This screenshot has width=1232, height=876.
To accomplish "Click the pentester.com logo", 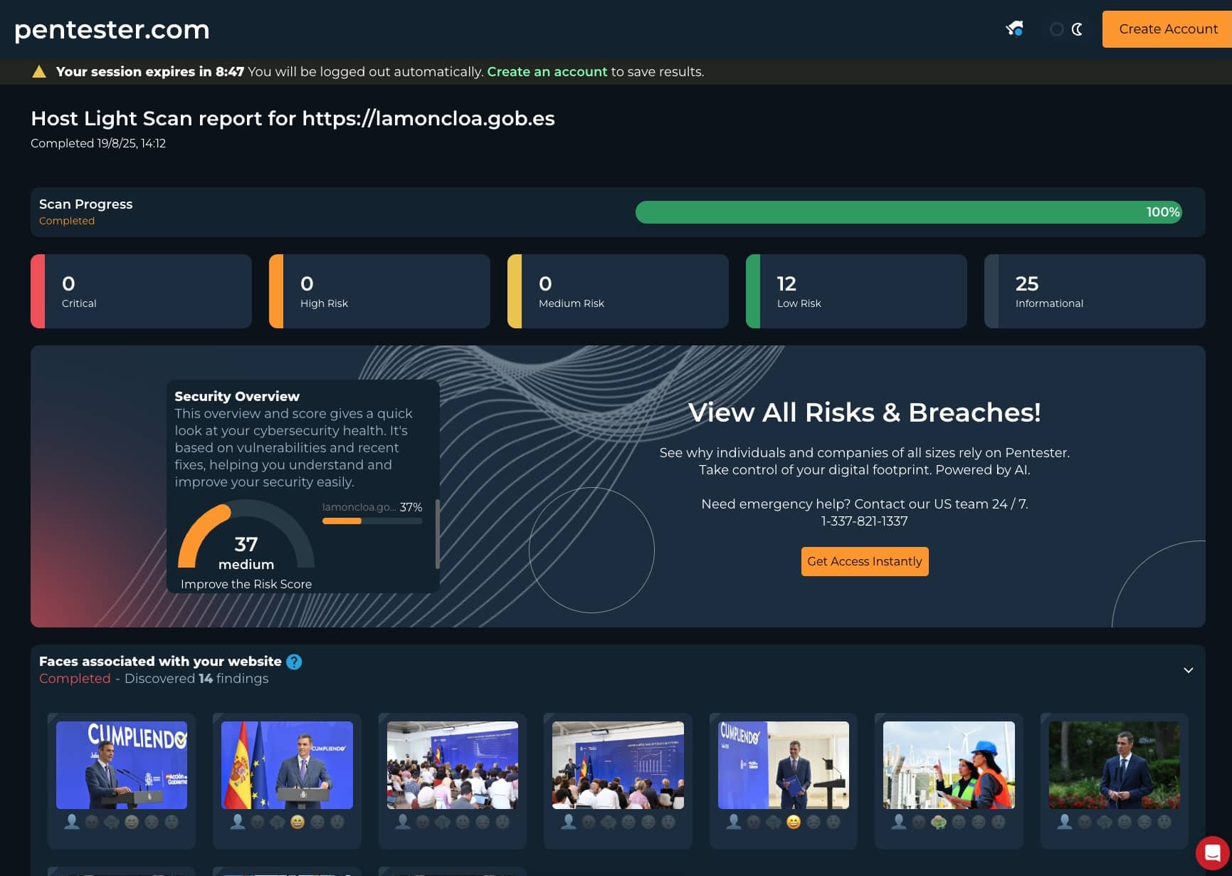I will coord(111,30).
